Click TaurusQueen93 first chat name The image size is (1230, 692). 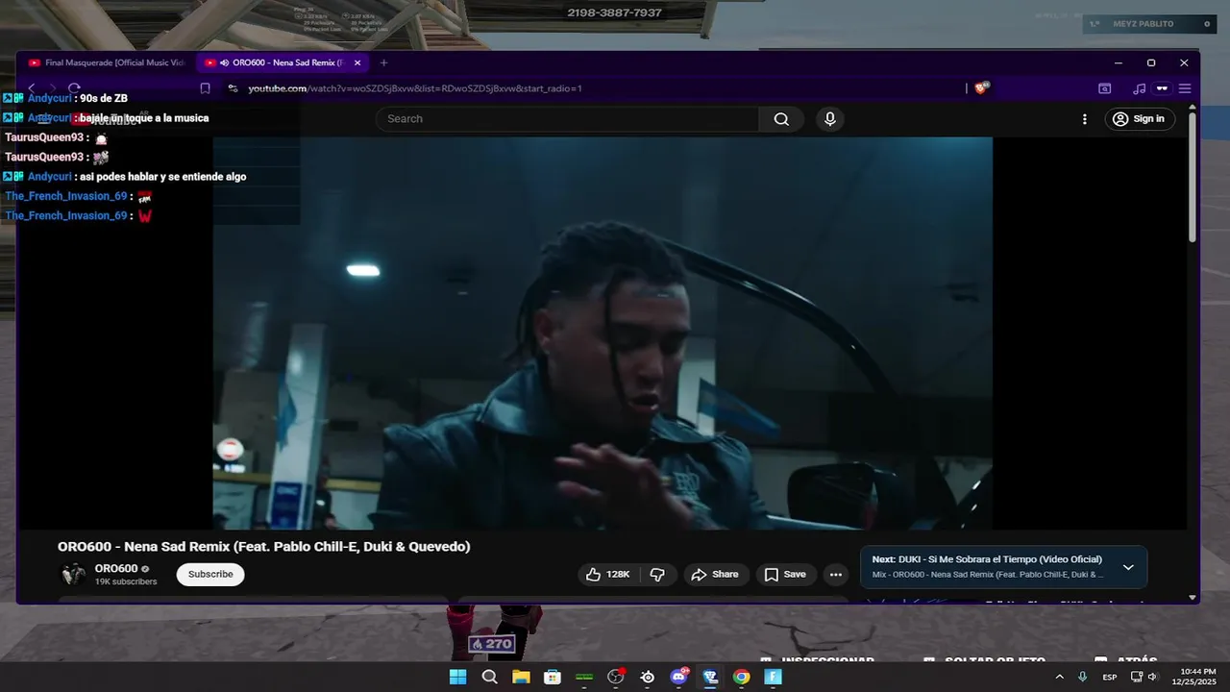tap(44, 137)
